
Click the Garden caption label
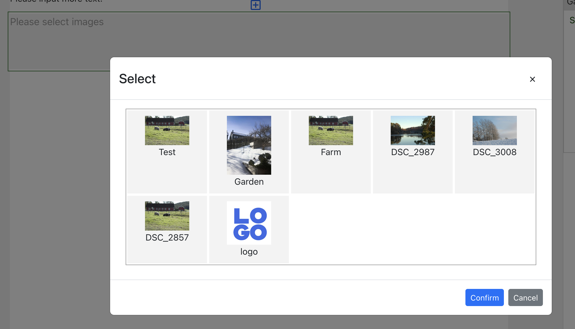[249, 182]
